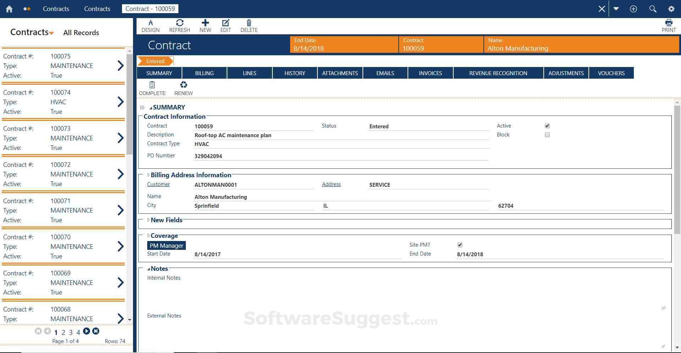Open the Contracts view dropdown
681x353 pixels.
pyautogui.click(x=52, y=33)
